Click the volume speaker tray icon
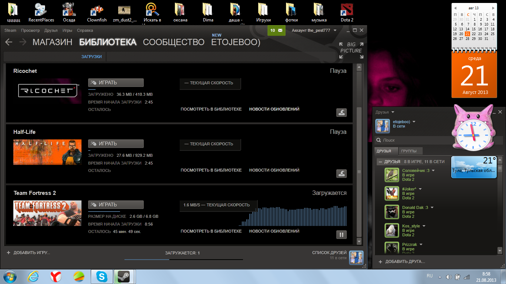The height and width of the screenshot is (284, 506). click(x=449, y=277)
